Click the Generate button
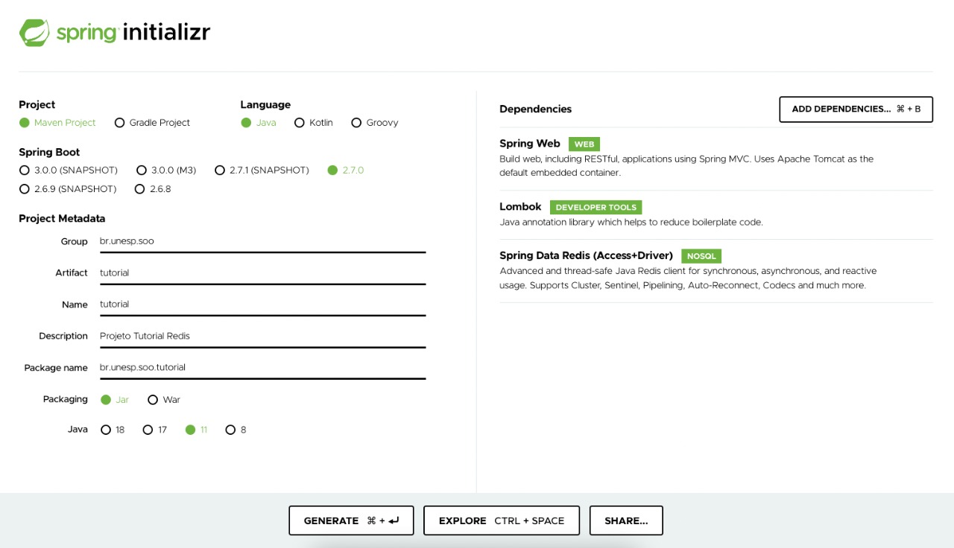 coord(351,520)
